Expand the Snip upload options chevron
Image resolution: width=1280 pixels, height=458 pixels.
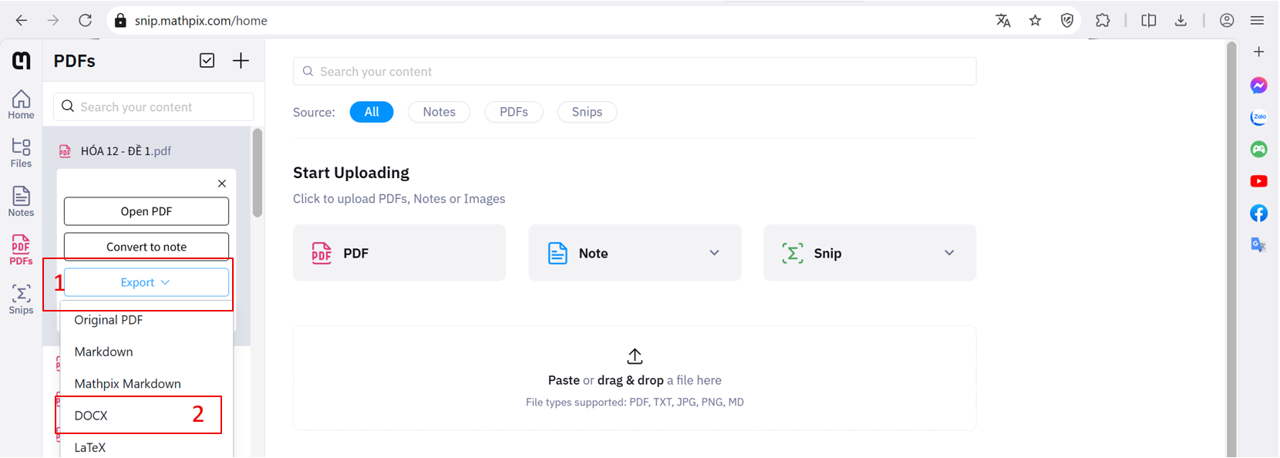click(949, 253)
